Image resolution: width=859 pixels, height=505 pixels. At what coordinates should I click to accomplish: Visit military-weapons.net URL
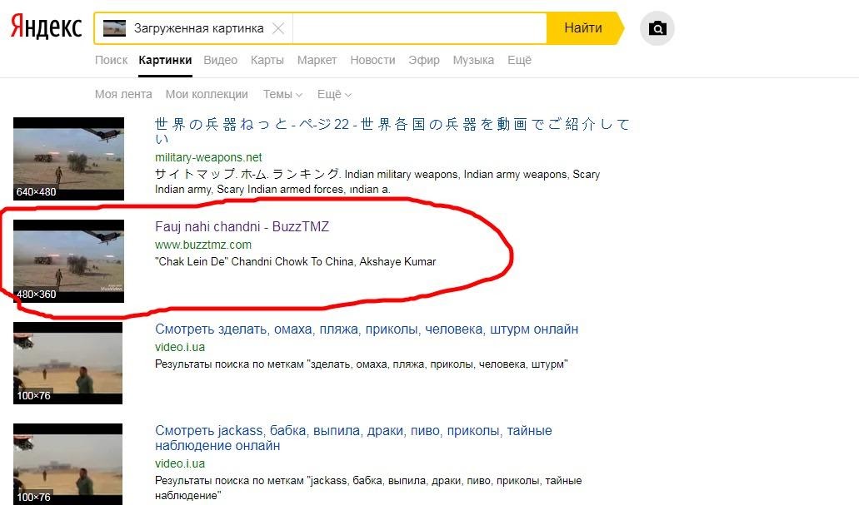[208, 157]
